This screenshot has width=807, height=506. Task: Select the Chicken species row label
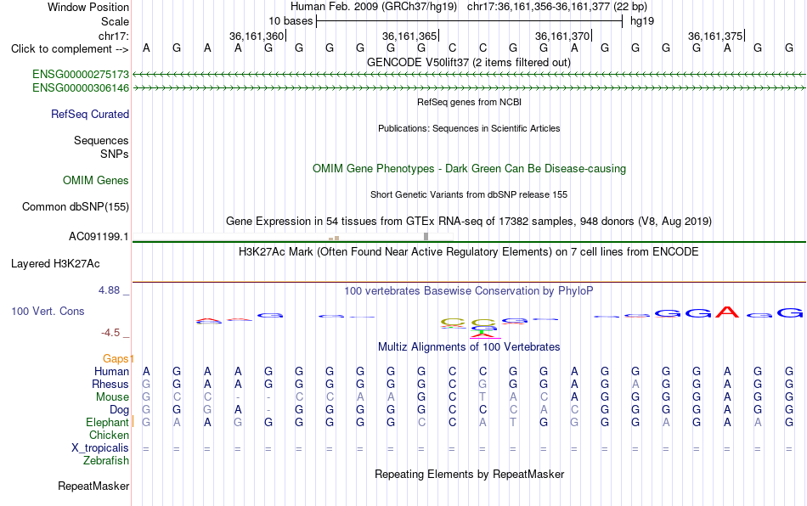pyautogui.click(x=109, y=435)
